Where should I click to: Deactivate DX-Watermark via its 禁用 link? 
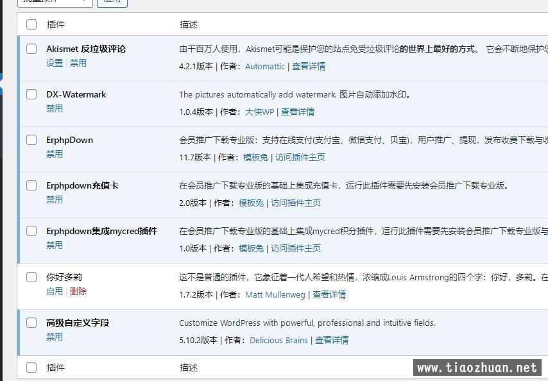[55, 108]
